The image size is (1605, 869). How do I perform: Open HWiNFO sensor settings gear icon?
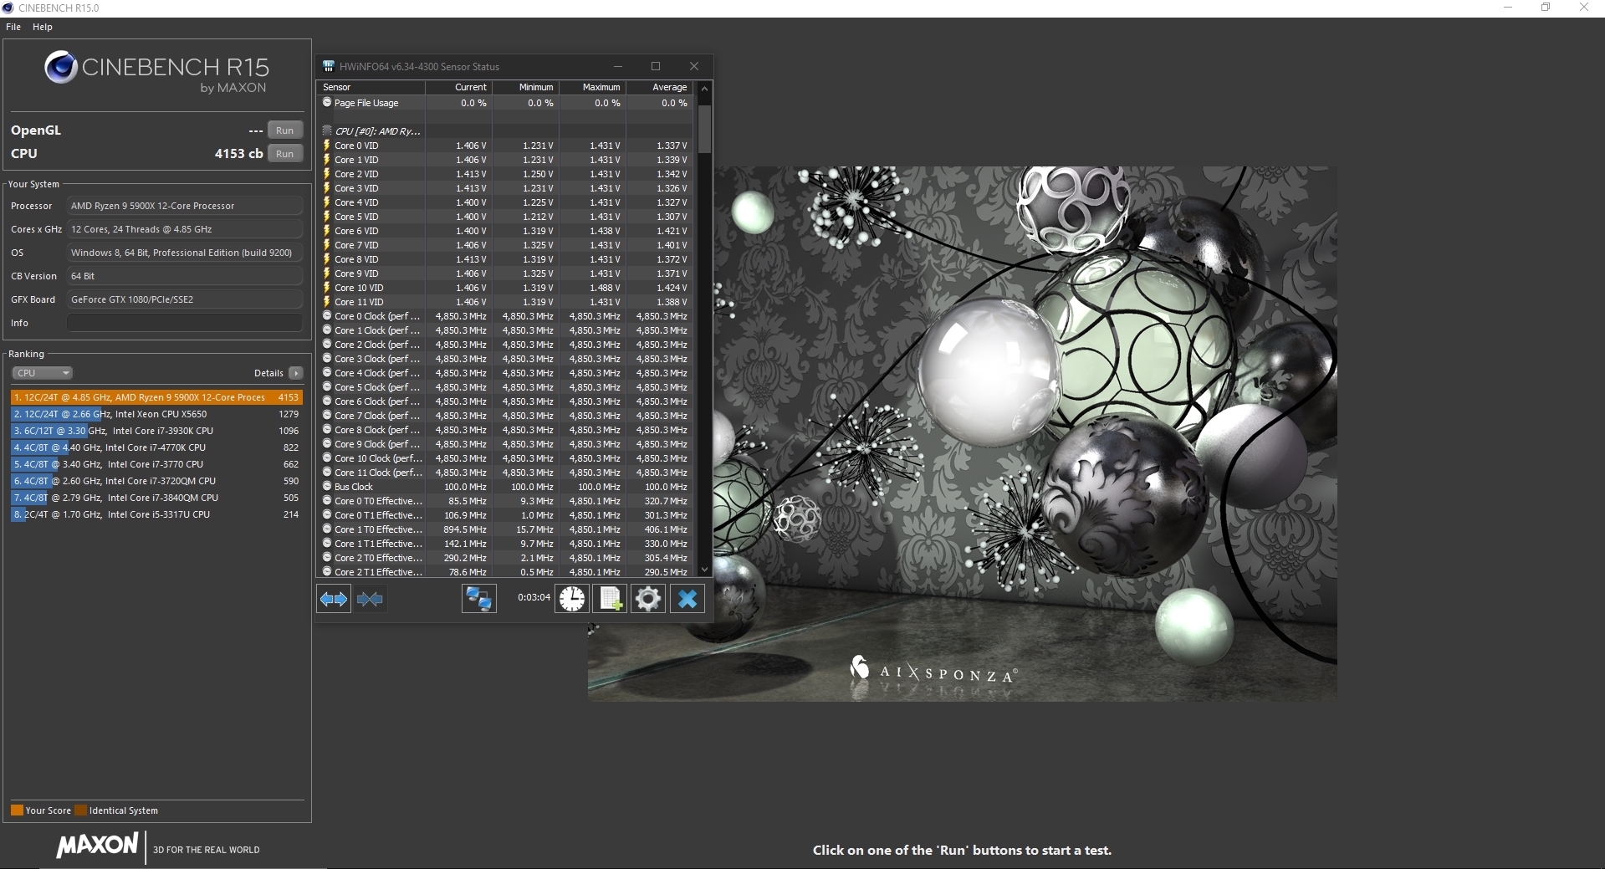[648, 599]
